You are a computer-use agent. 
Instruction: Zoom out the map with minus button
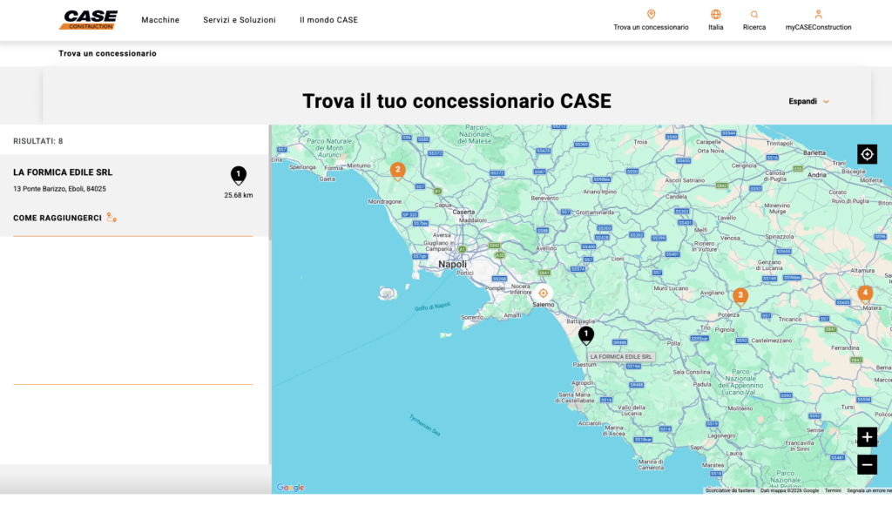(x=867, y=464)
